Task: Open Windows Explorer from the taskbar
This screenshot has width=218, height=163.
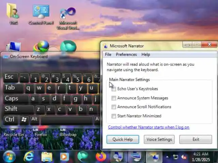Action: 47,157
